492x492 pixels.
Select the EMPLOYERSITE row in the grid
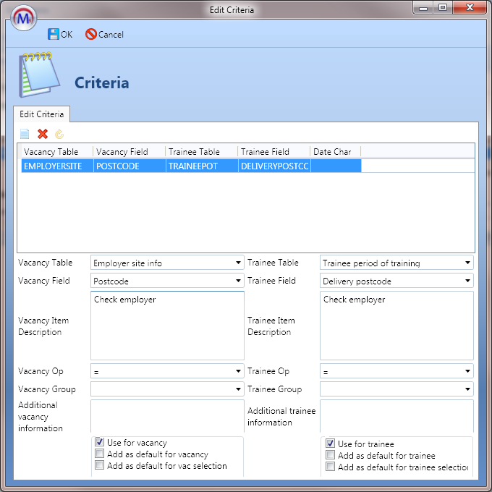[56, 166]
